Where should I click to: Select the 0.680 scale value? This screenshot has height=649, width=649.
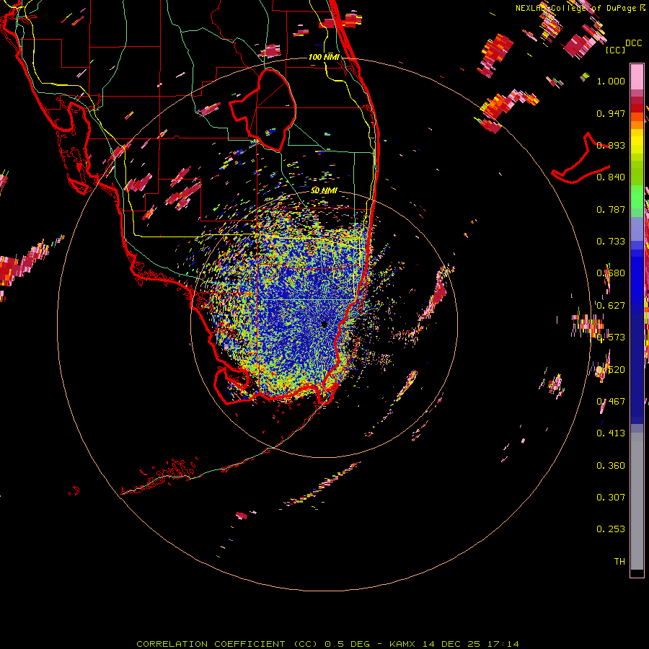[611, 273]
